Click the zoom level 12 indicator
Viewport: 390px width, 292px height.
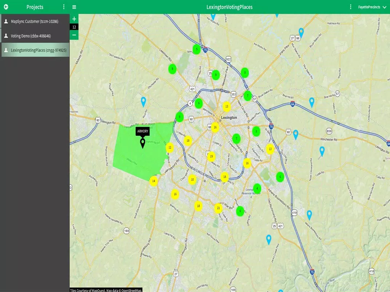[x=74, y=27]
